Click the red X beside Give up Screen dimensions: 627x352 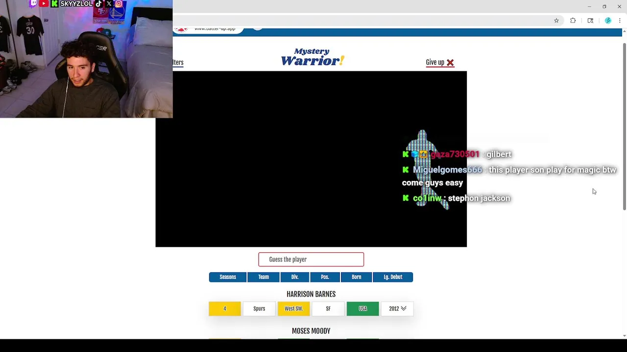point(450,63)
